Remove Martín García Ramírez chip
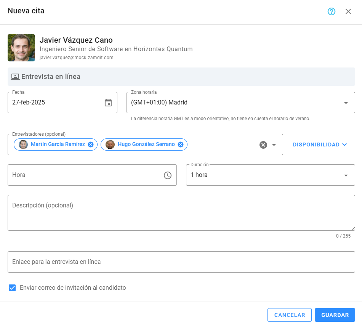 point(91,145)
